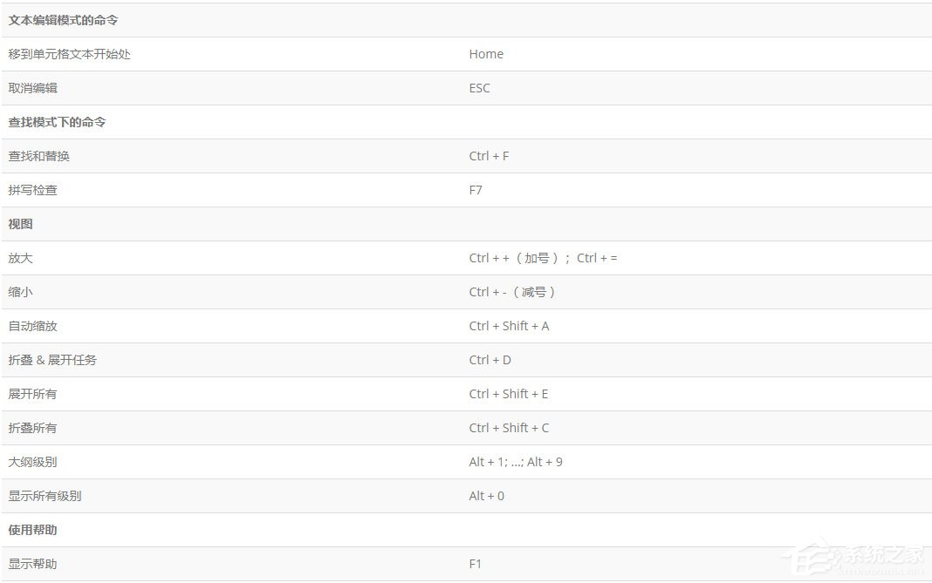Select the '取消编辑' row label
Screen dimensions: 932x583
pos(33,88)
